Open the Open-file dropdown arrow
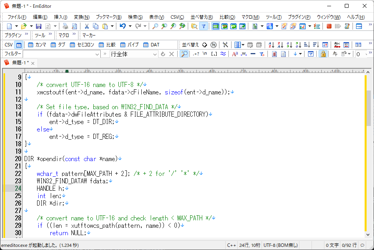 pyautogui.click(x=31, y=26)
